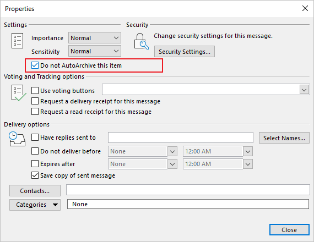Check Request a read receipt
The height and width of the screenshot is (242, 314).
(35, 112)
